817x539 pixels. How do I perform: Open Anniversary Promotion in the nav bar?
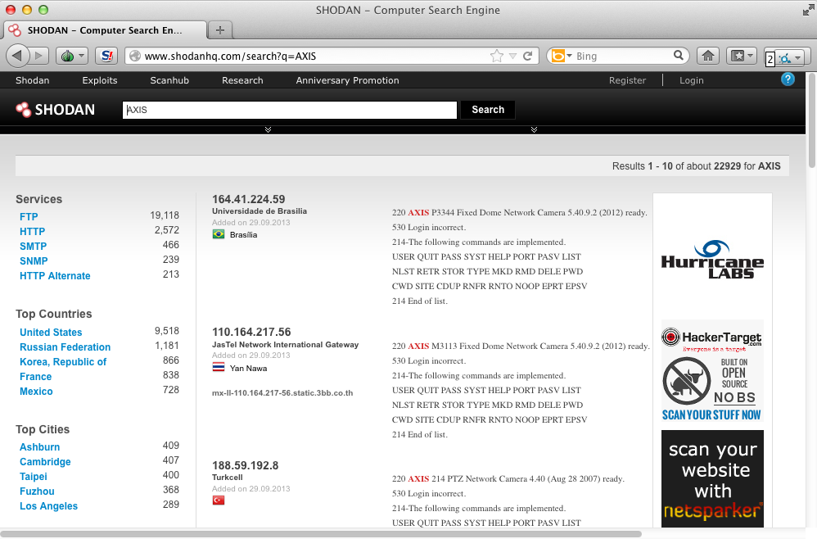pos(348,80)
